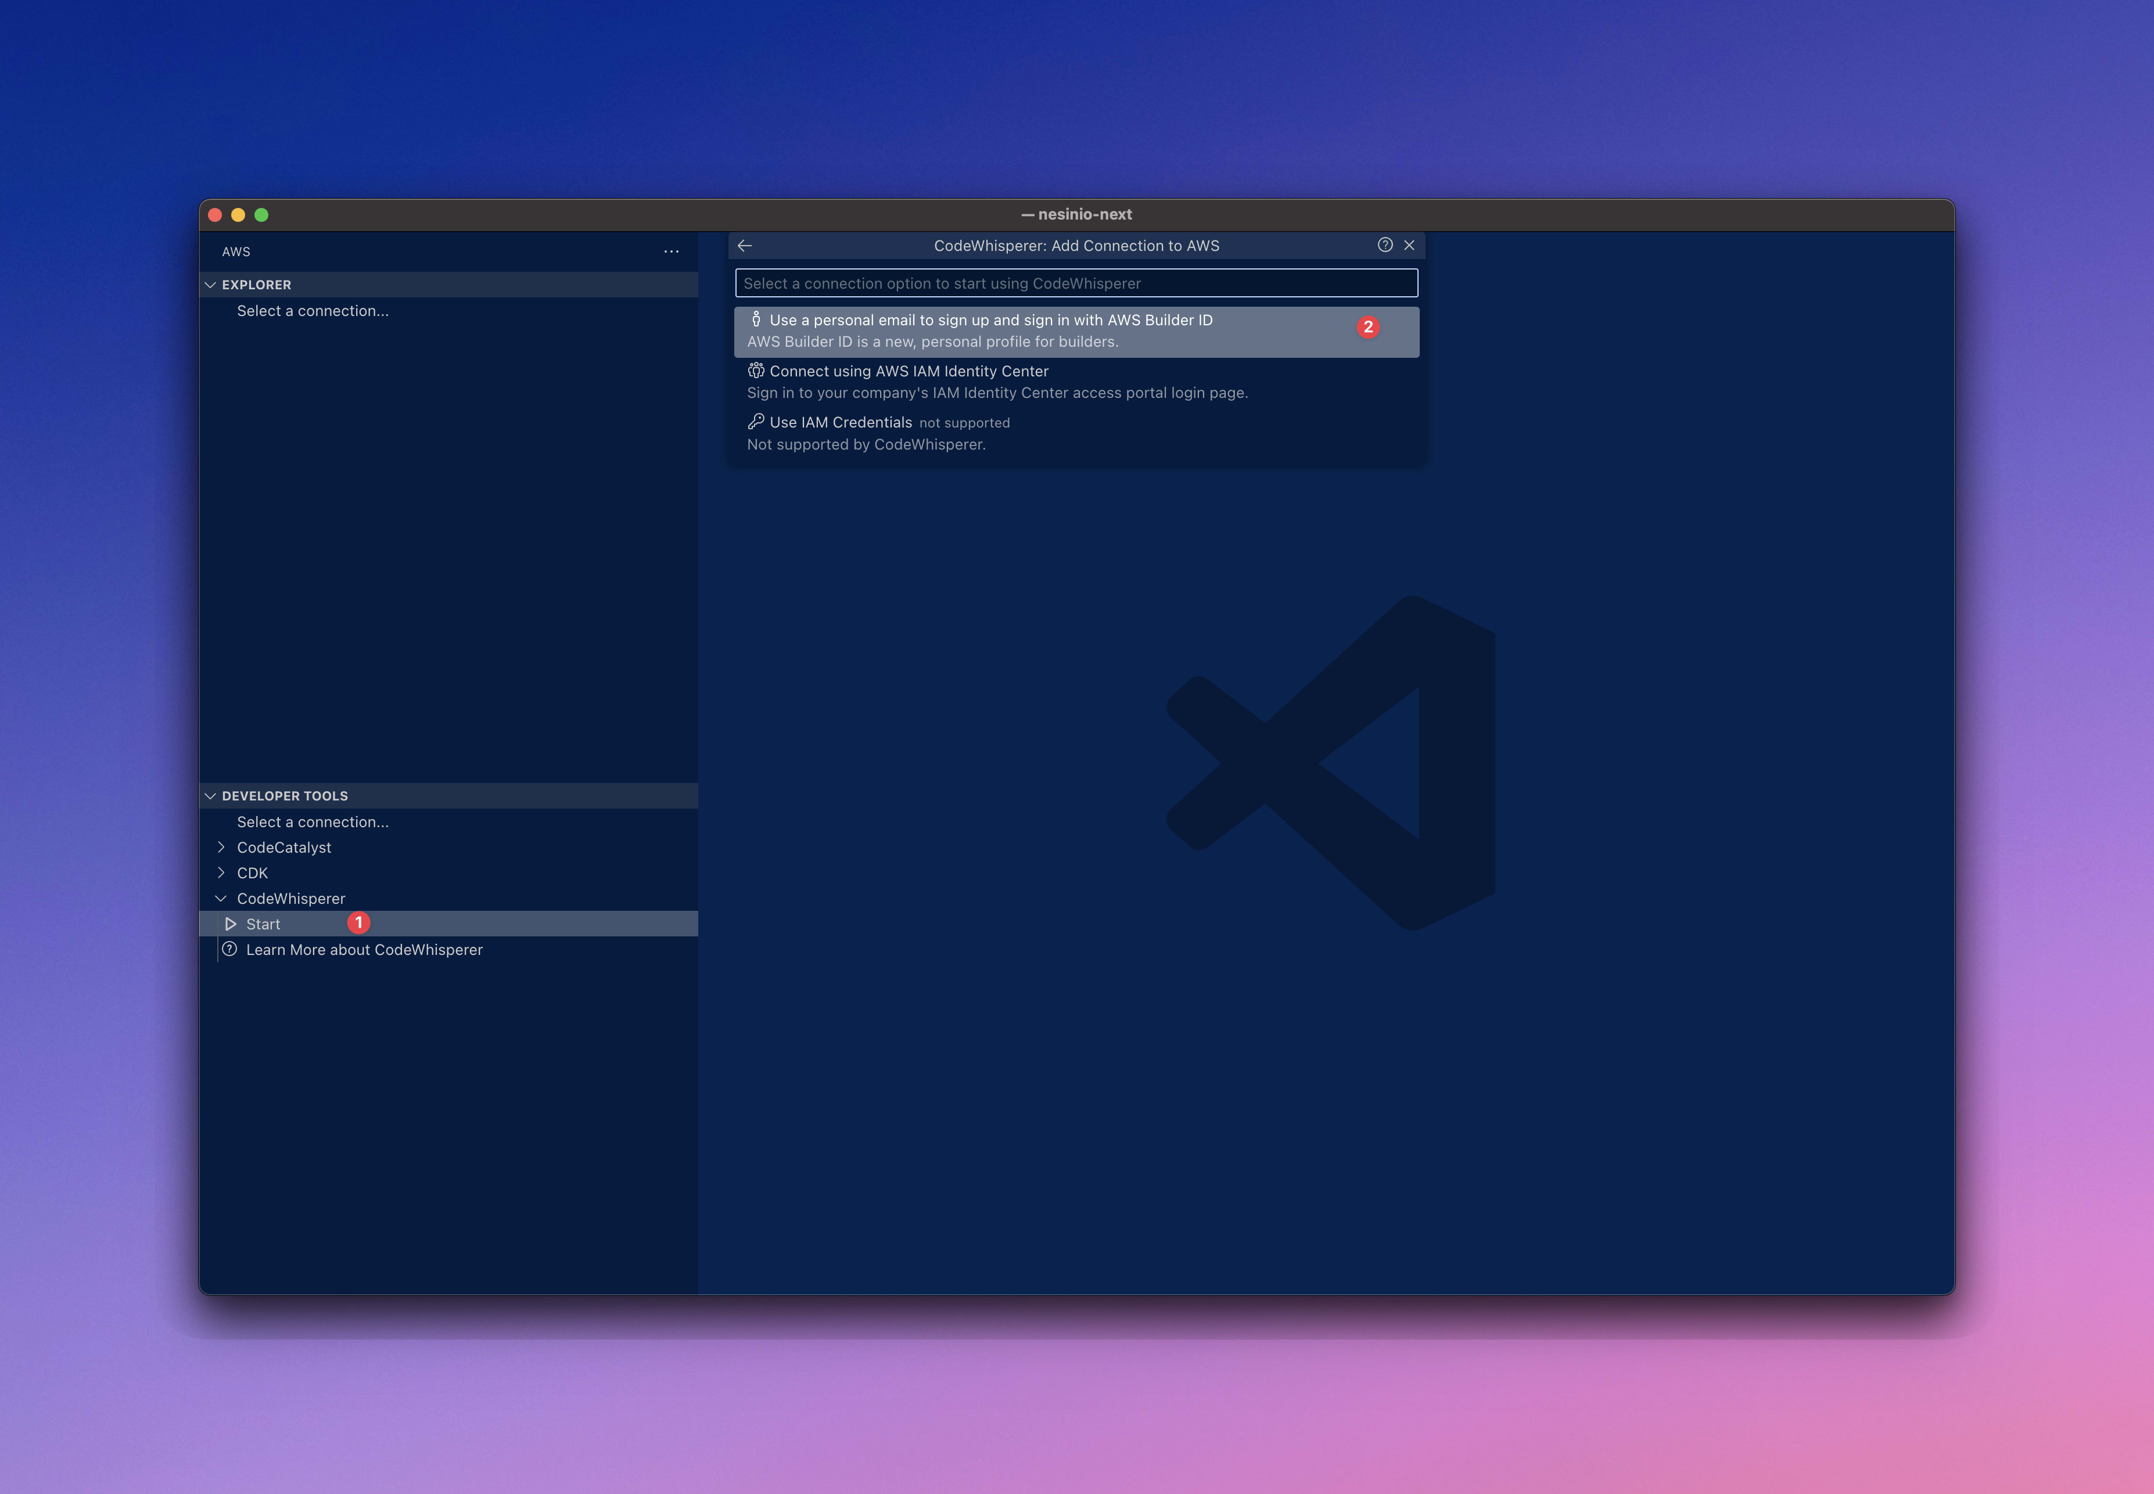This screenshot has height=1494, width=2154.
Task: Expand the CDK tree node
Action: click(222, 872)
